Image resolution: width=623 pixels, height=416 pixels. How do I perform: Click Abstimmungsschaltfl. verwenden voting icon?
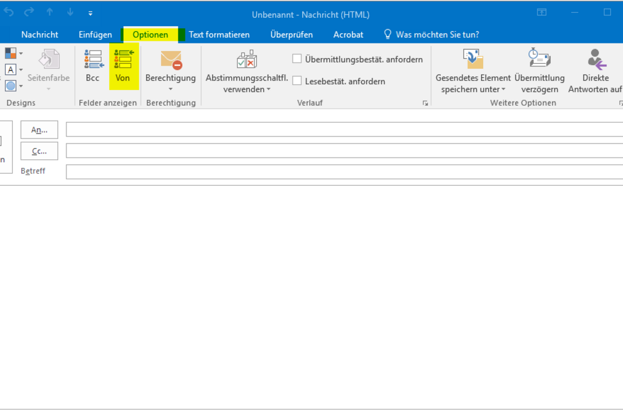click(246, 60)
